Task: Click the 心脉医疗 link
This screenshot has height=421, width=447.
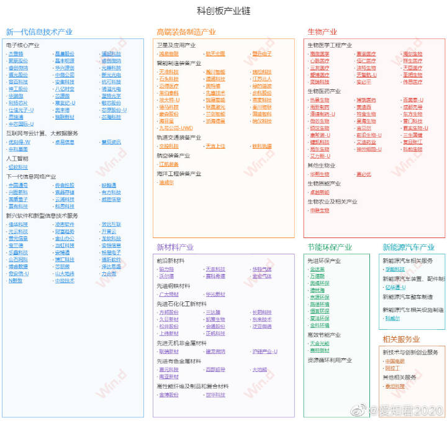Action: click(x=320, y=61)
